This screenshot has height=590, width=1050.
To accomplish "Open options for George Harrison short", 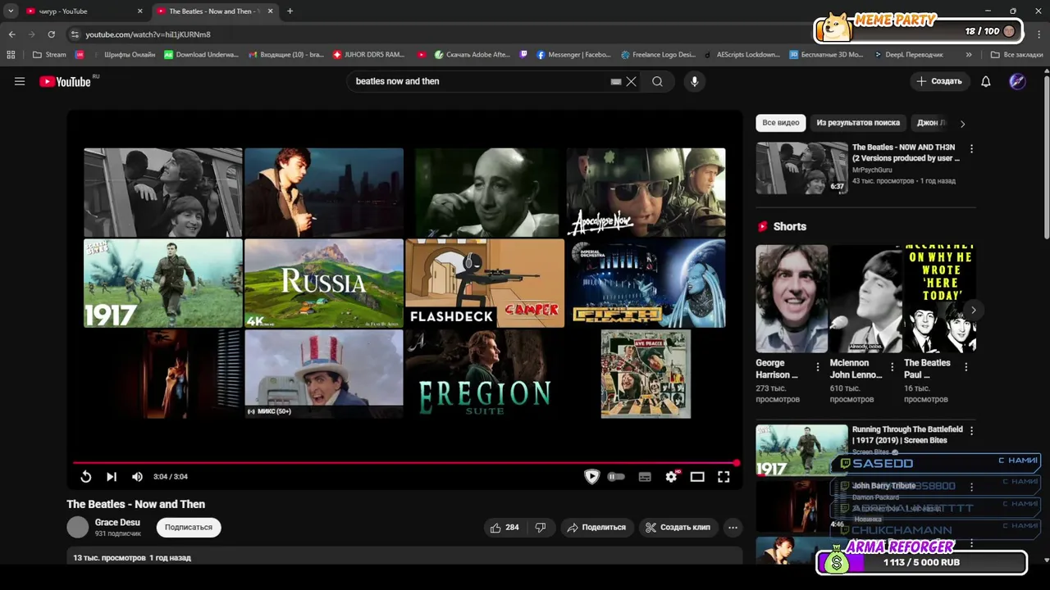I will 817,367.
